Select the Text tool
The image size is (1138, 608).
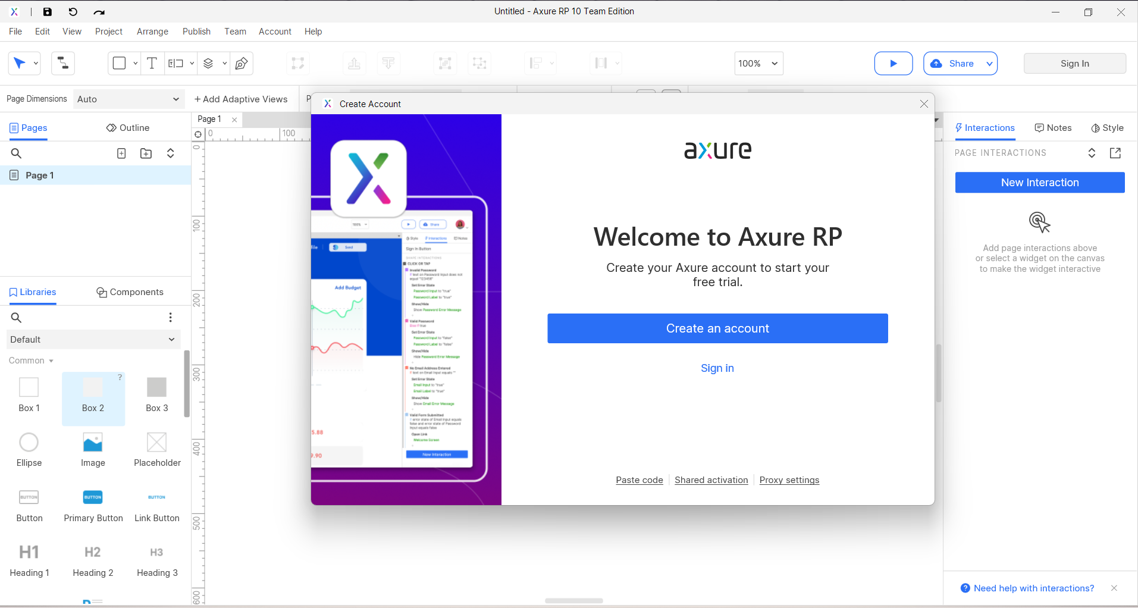click(152, 63)
